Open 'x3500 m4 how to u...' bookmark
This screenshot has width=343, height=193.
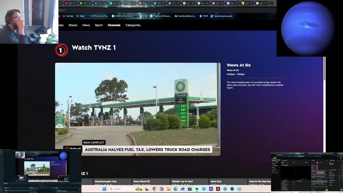pos(122,16)
